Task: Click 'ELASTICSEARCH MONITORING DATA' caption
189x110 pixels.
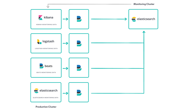Action: pos(46,98)
